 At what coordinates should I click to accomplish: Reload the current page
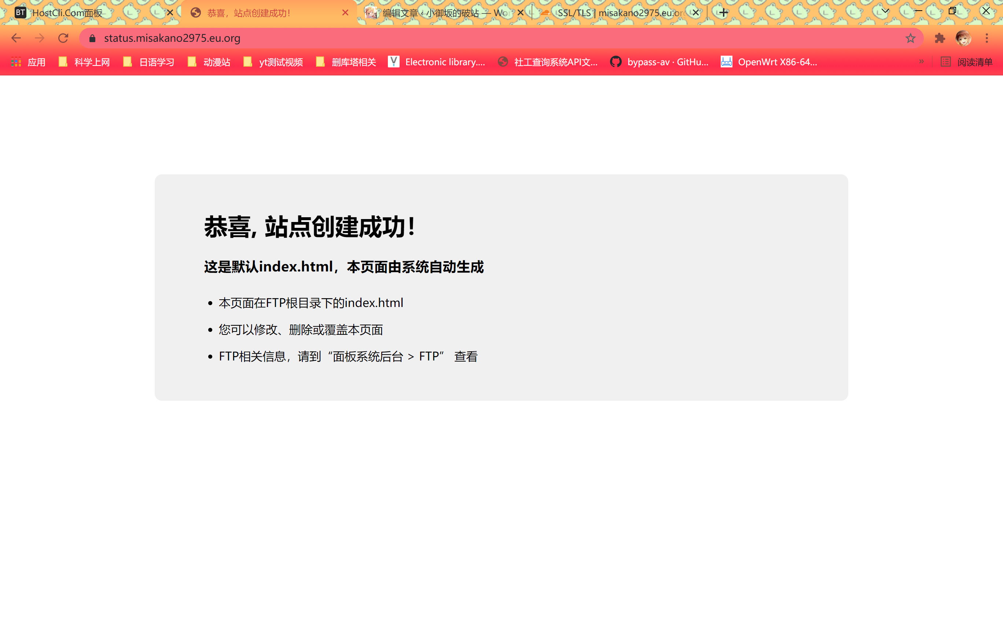pyautogui.click(x=63, y=38)
